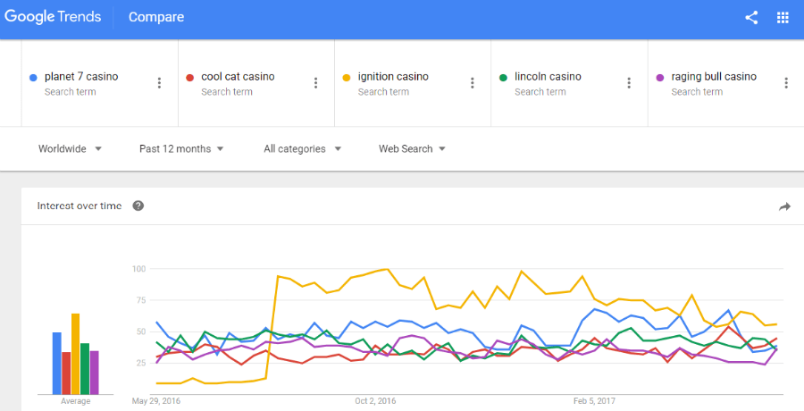The width and height of the screenshot is (804, 411).
Task: Click the yellow ignition casino peak near 100
Action: (x=387, y=269)
